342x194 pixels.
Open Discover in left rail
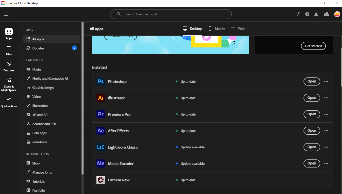(x=9, y=67)
